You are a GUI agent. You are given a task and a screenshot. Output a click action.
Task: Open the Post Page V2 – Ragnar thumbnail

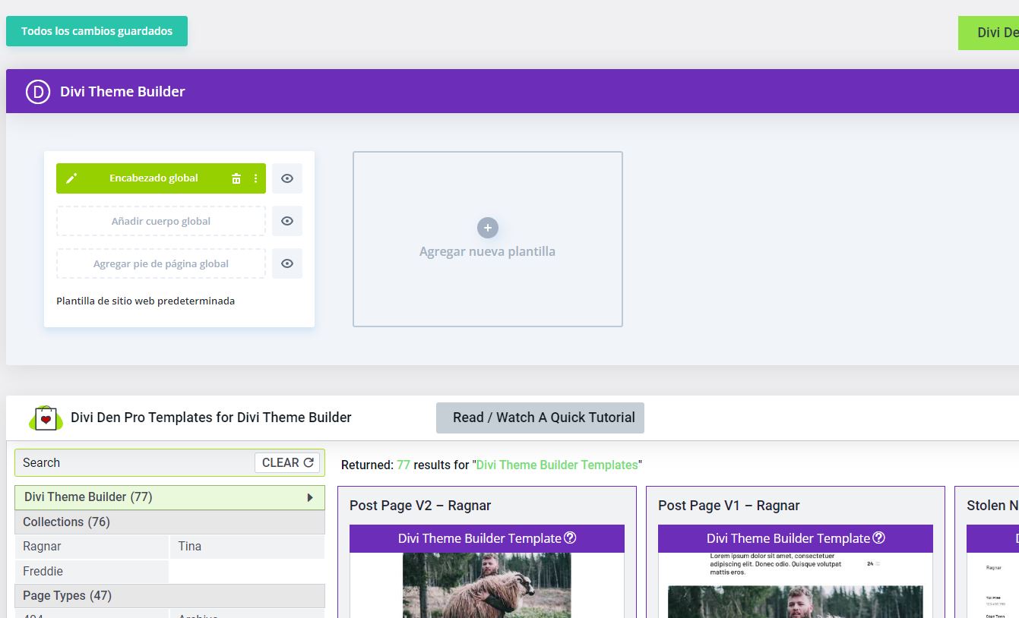click(487, 585)
